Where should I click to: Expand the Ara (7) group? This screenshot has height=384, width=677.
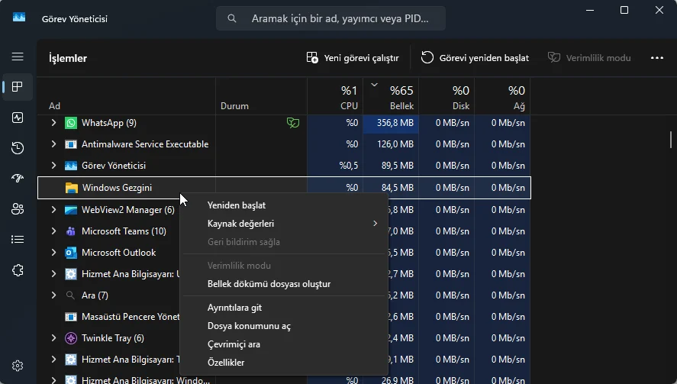point(53,295)
